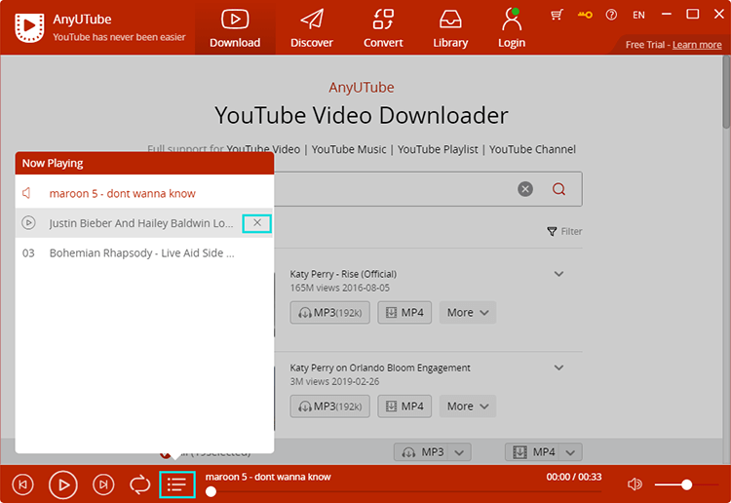Screen dimensions: 731x503
Task: Download Katy Perry - Rise as MP3(192k)
Action: click(x=330, y=312)
